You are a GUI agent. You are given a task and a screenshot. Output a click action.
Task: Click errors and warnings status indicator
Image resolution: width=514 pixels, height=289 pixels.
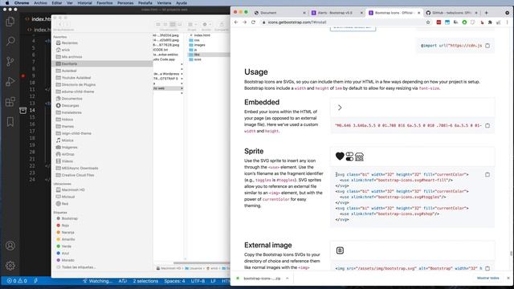pyautogui.click(x=17, y=281)
